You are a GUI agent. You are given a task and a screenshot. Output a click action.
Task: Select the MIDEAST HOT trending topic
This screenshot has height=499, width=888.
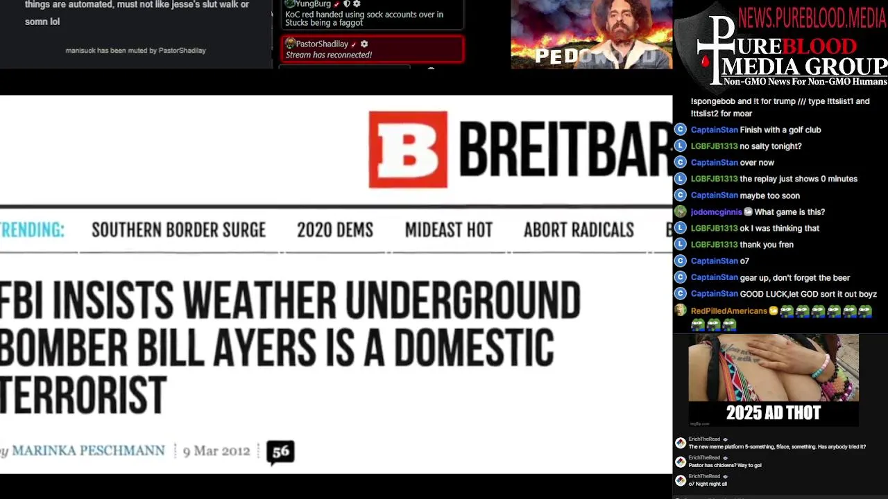pos(449,230)
